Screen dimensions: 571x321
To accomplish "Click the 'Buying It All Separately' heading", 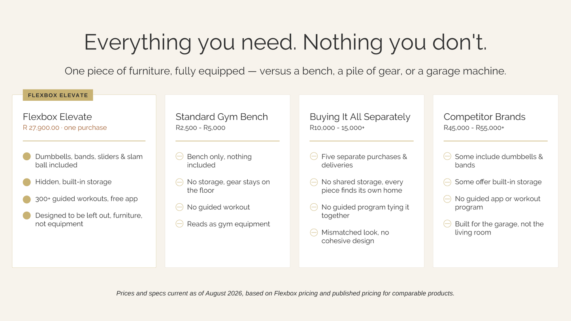I will point(360,117).
